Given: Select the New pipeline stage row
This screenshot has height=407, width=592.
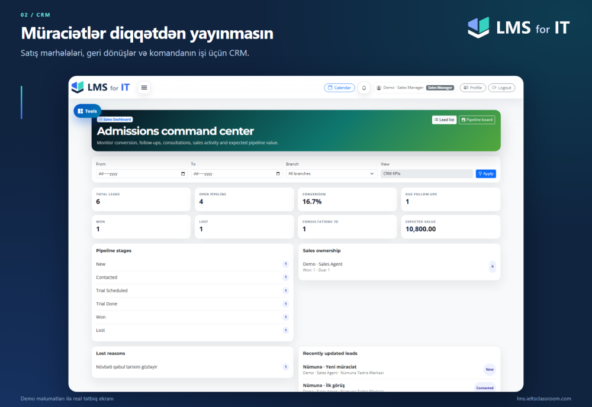Looking at the screenshot, I should [x=192, y=264].
